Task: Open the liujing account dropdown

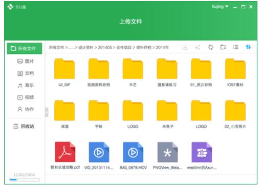Action: coord(220,7)
